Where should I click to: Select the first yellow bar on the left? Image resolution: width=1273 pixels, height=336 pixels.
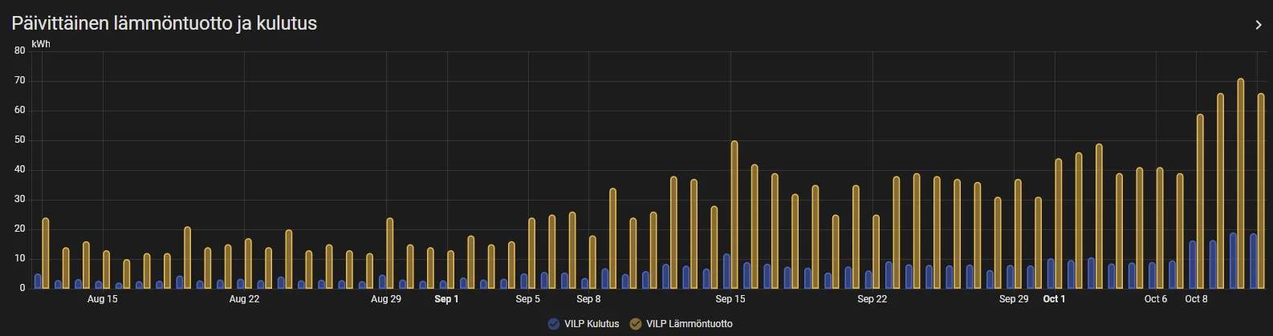[45, 253]
